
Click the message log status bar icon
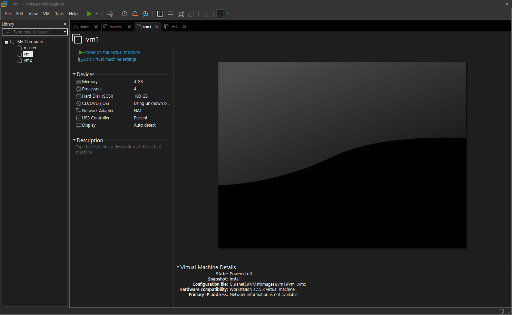pos(501,312)
